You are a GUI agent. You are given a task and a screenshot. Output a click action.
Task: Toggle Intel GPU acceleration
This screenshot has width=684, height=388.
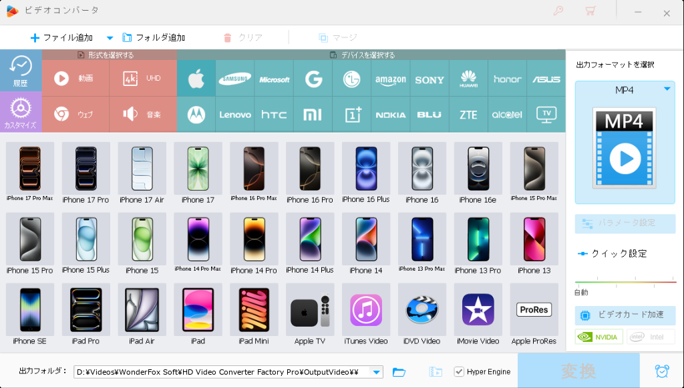651,337
